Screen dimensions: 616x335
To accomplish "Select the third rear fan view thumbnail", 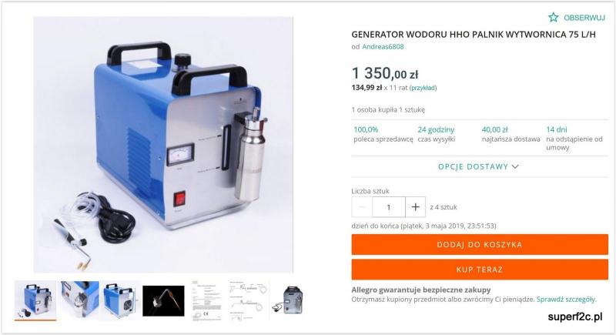I will pyautogui.click(x=121, y=300).
